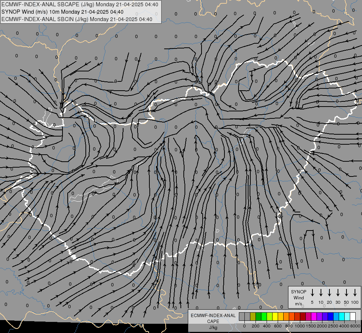The height and width of the screenshot is (333, 362).
Task: Click the CAPE label in the color legend
Action: (x=213, y=321)
